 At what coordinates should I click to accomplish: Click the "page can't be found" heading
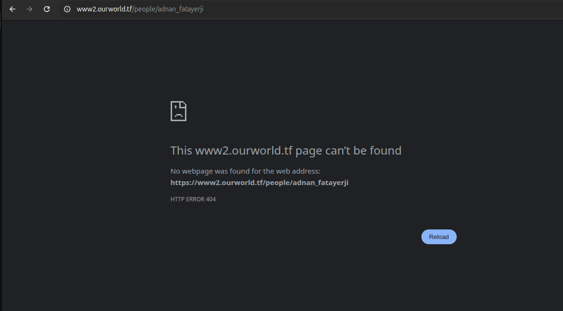pyautogui.click(x=348, y=151)
